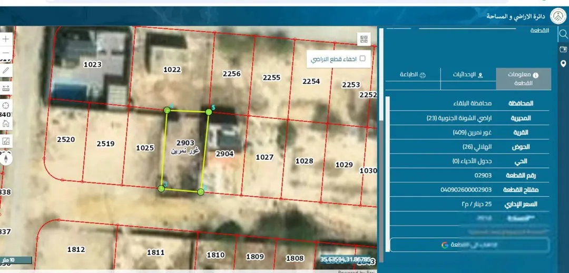
Task: Select parcel labeled 2254
Action: pyautogui.click(x=311, y=82)
